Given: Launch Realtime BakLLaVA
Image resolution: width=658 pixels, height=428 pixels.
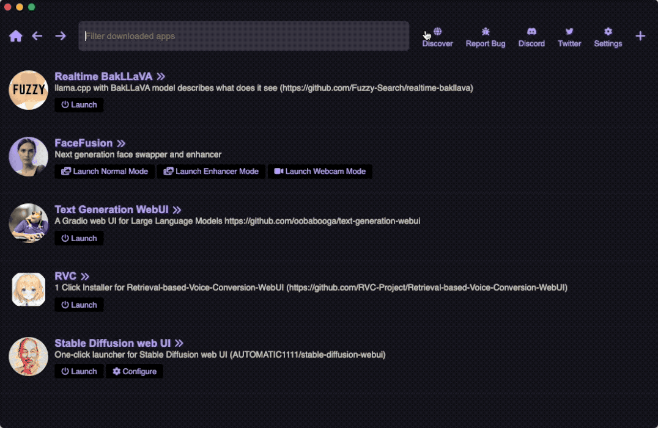Looking at the screenshot, I should [79, 105].
